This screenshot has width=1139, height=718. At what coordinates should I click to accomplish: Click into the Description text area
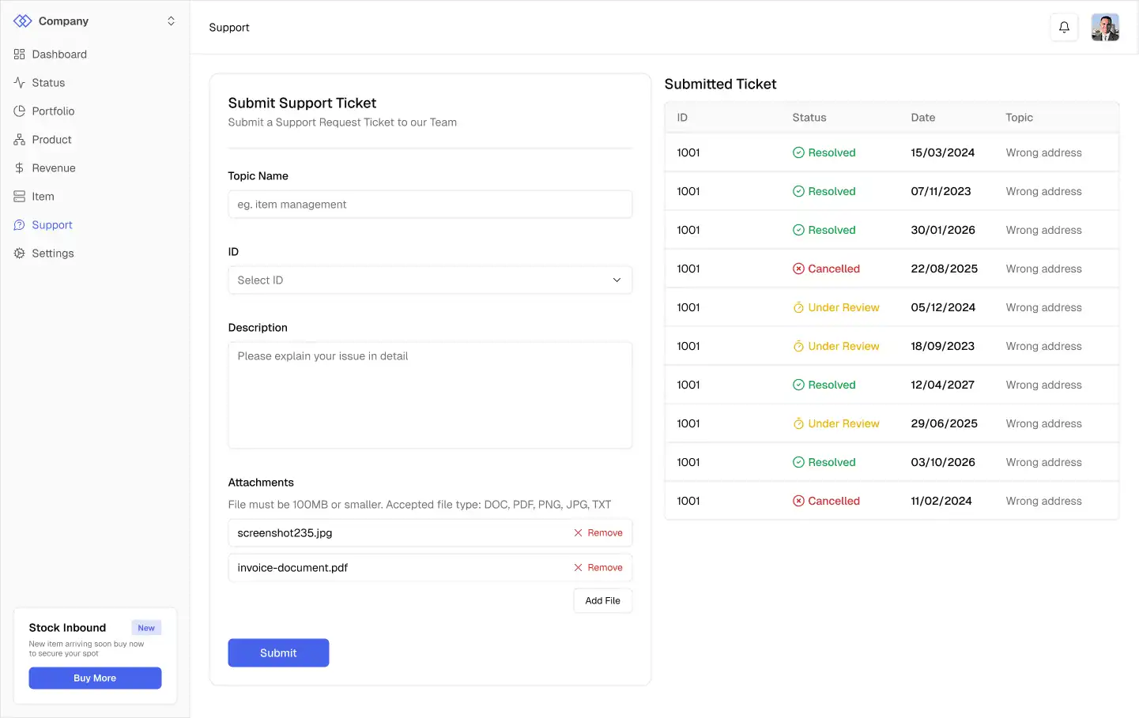(430, 395)
